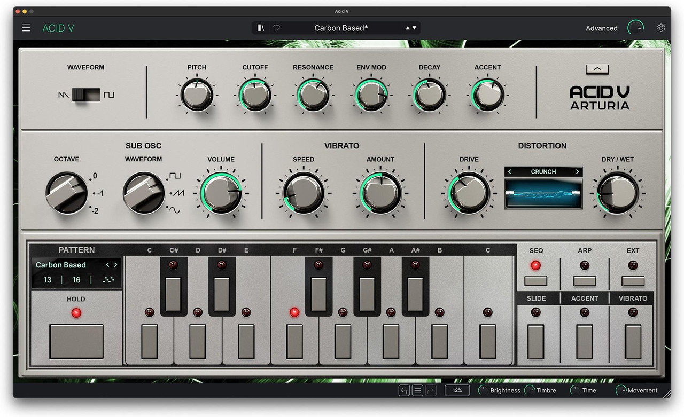Enable the EXT mode button
Image resolution: width=684 pixels, height=417 pixels.
(633, 281)
